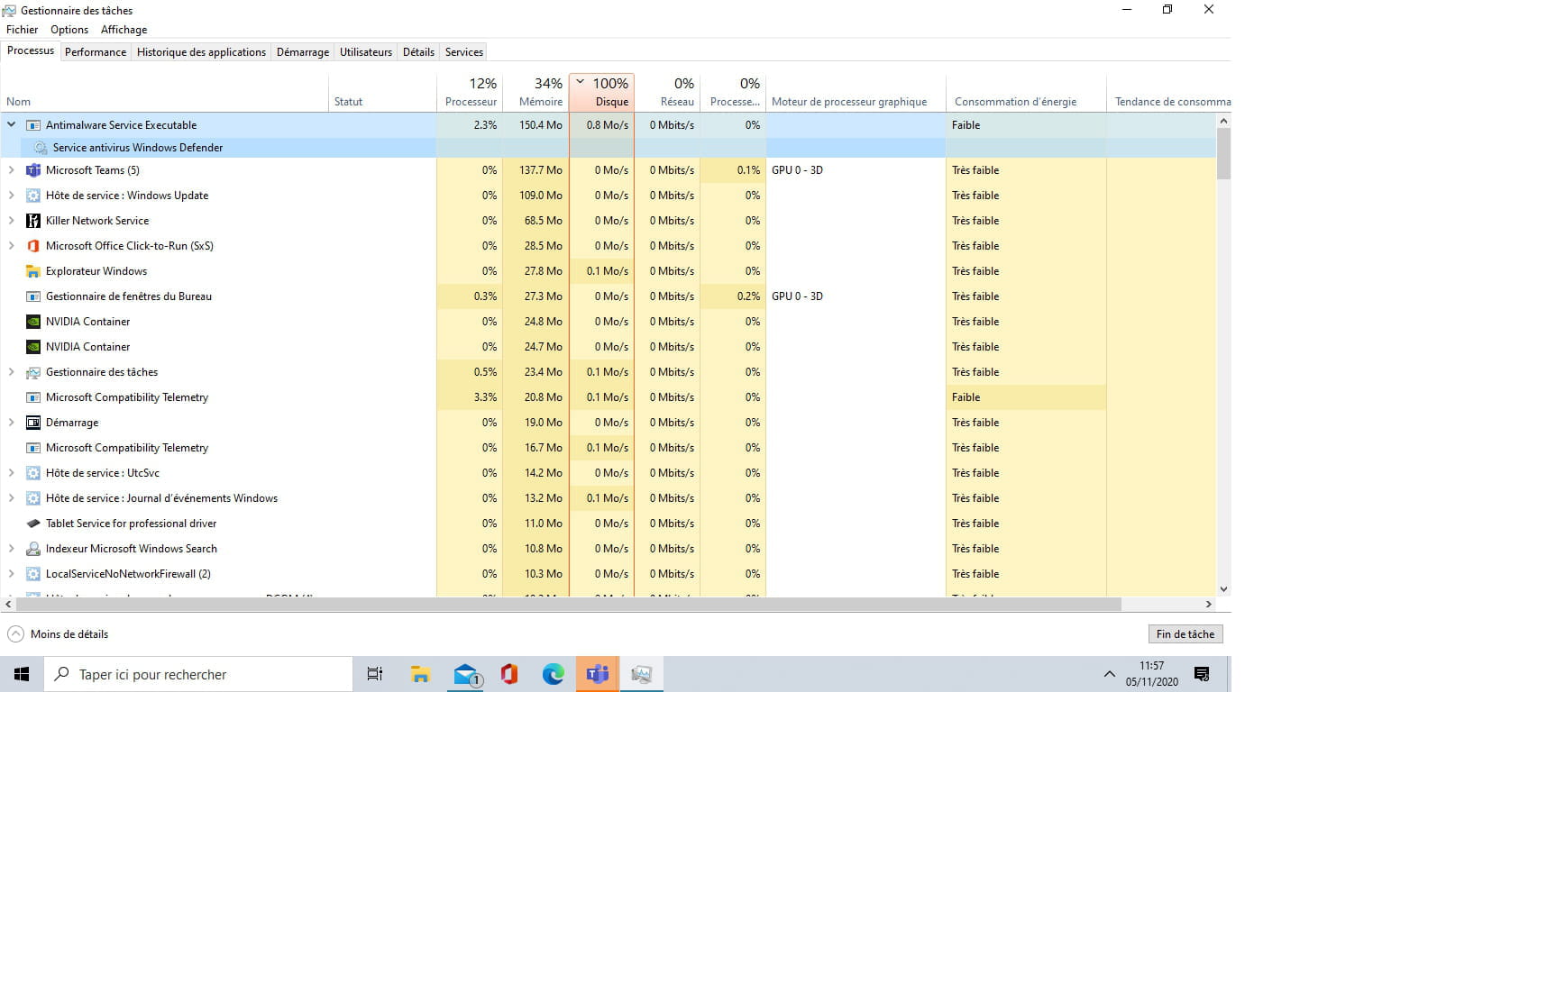The width and height of the screenshot is (1556, 984).
Task: Open Office from the taskbar
Action: coord(509,674)
